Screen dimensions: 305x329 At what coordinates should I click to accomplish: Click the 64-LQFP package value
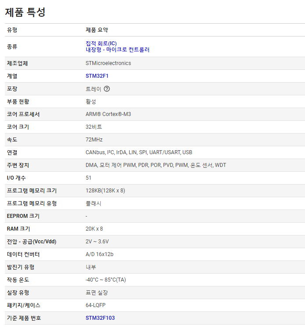pyautogui.click(x=95, y=305)
